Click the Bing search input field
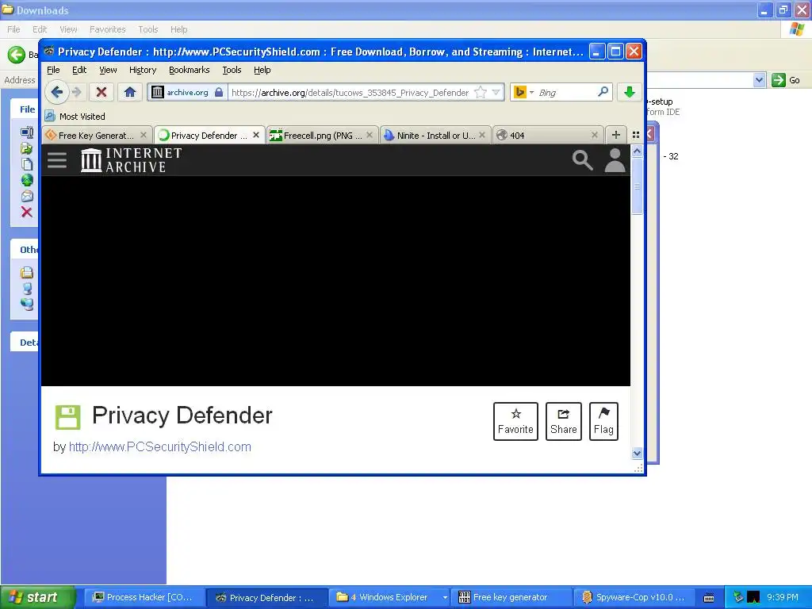 tap(565, 93)
